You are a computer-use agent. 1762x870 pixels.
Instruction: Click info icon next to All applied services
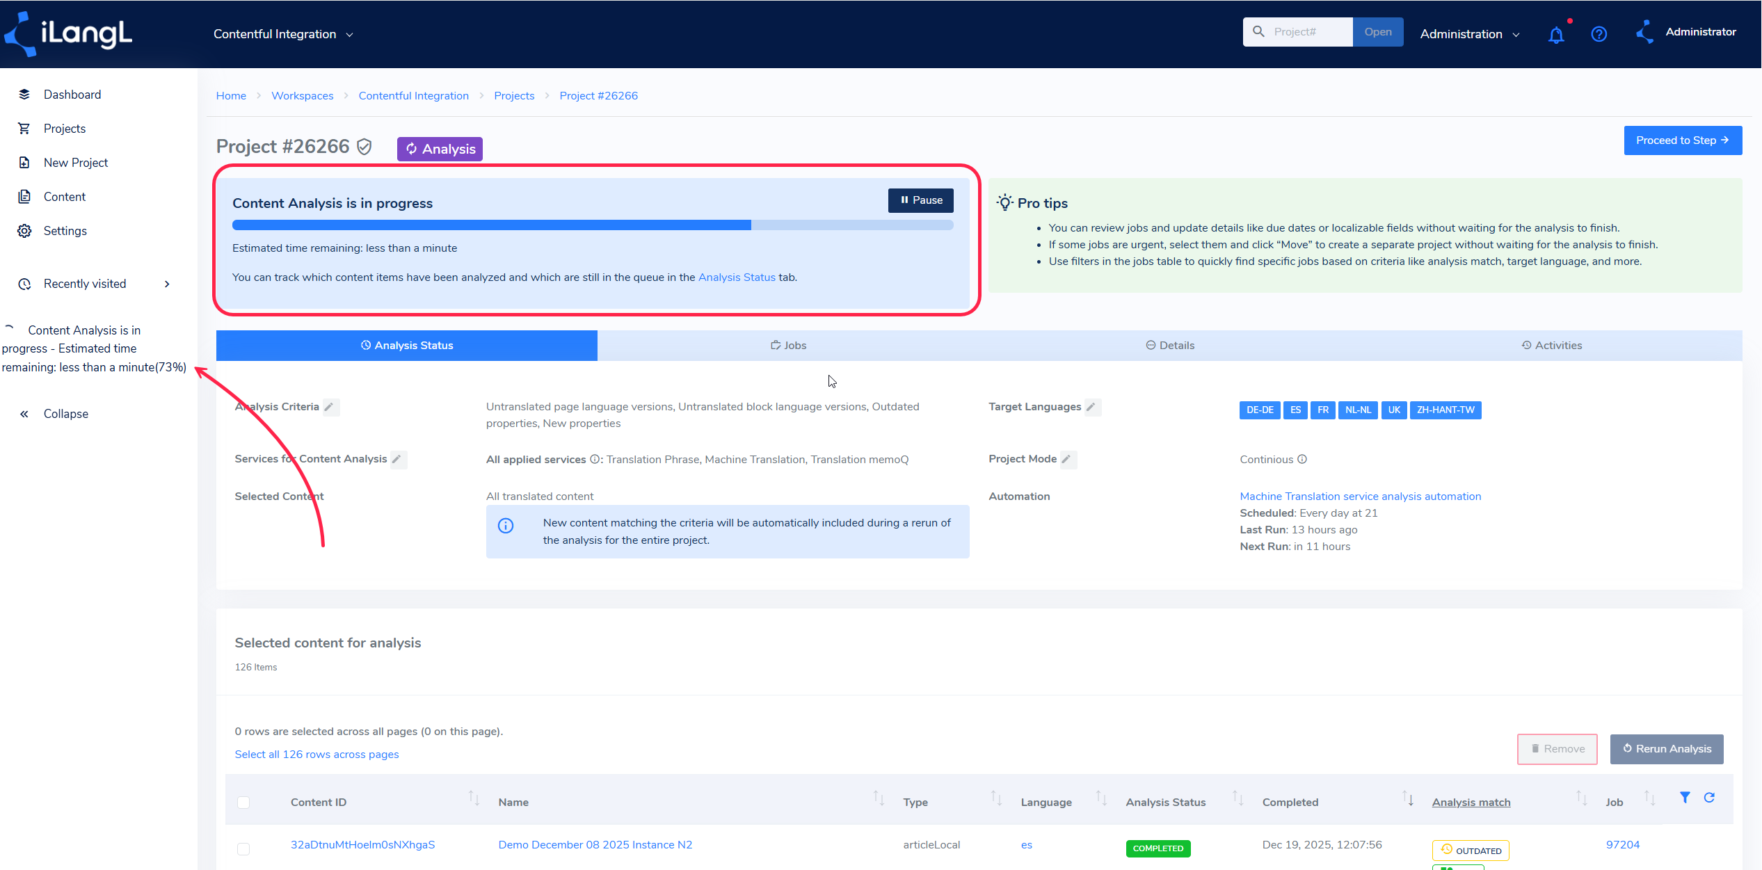(595, 460)
